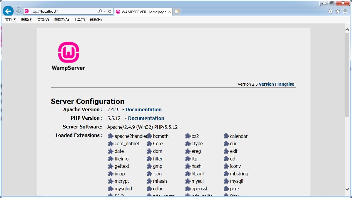This screenshot has width=352, height=198.
Task: Click the com_dotnet extension puzzle icon
Action: pyautogui.click(x=111, y=144)
